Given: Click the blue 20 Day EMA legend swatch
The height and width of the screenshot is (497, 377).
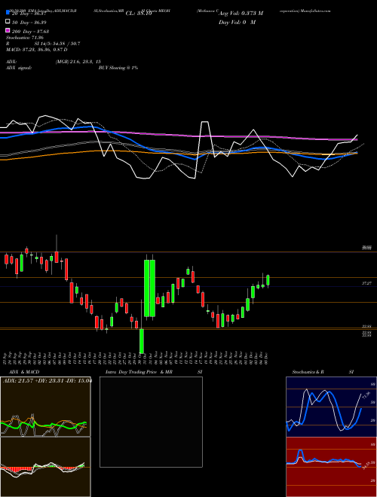Looking at the screenshot, I should tap(8, 13).
